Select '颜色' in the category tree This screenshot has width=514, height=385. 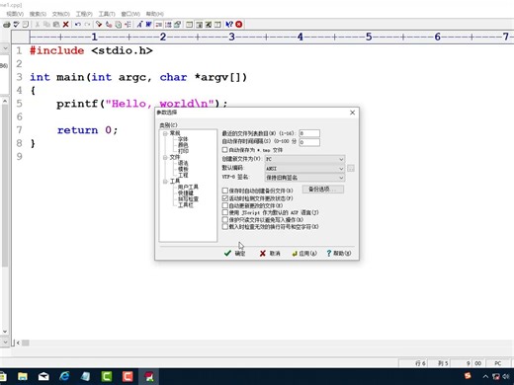pyautogui.click(x=183, y=145)
